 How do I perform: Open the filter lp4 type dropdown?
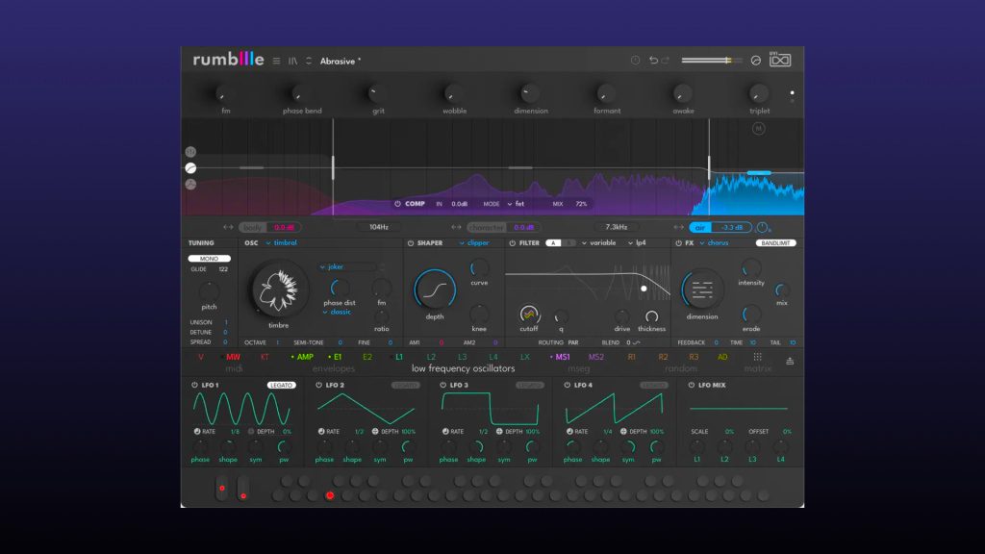pyautogui.click(x=637, y=243)
